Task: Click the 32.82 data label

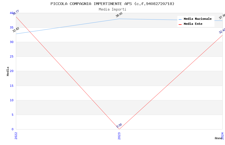Action: tap(16, 30)
